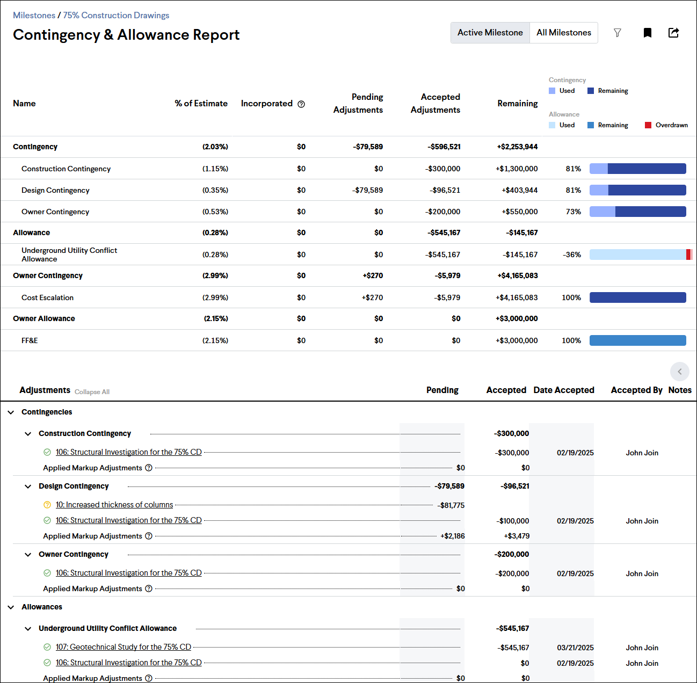Open the filter panel
Viewport: 697px width, 683px height.
coord(617,33)
